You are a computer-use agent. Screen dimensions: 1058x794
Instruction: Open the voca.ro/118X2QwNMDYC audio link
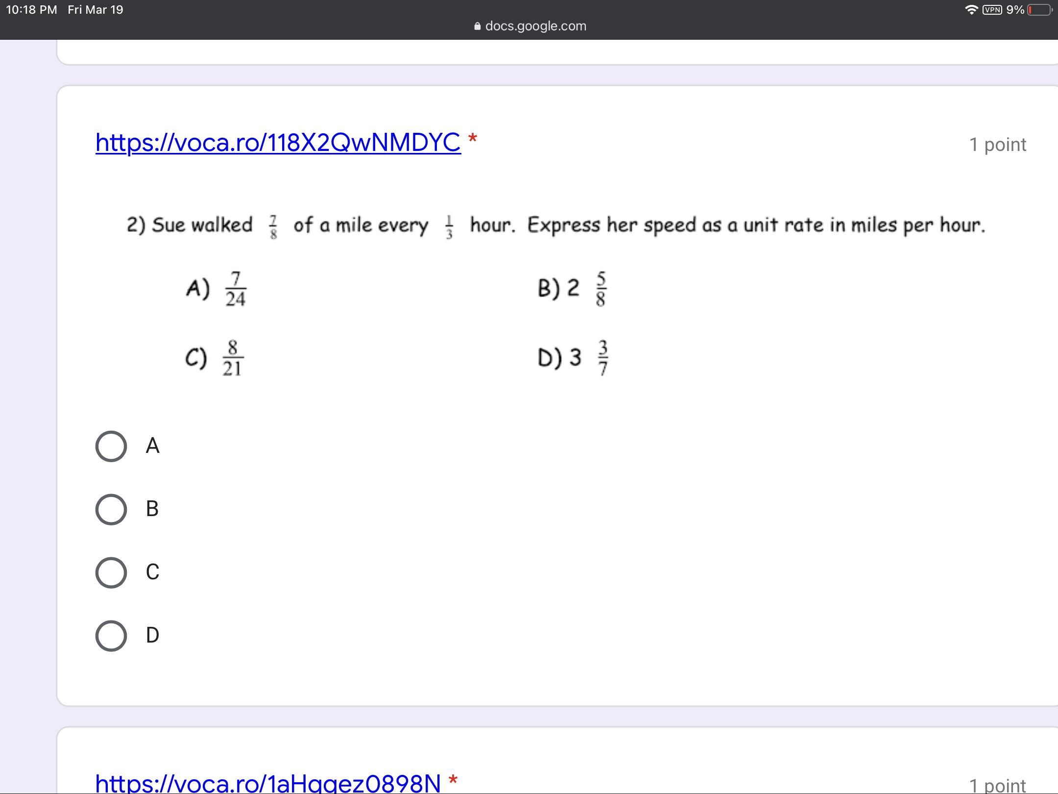point(278,143)
